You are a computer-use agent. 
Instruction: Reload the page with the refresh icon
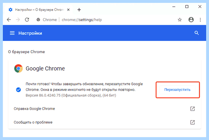(27, 20)
